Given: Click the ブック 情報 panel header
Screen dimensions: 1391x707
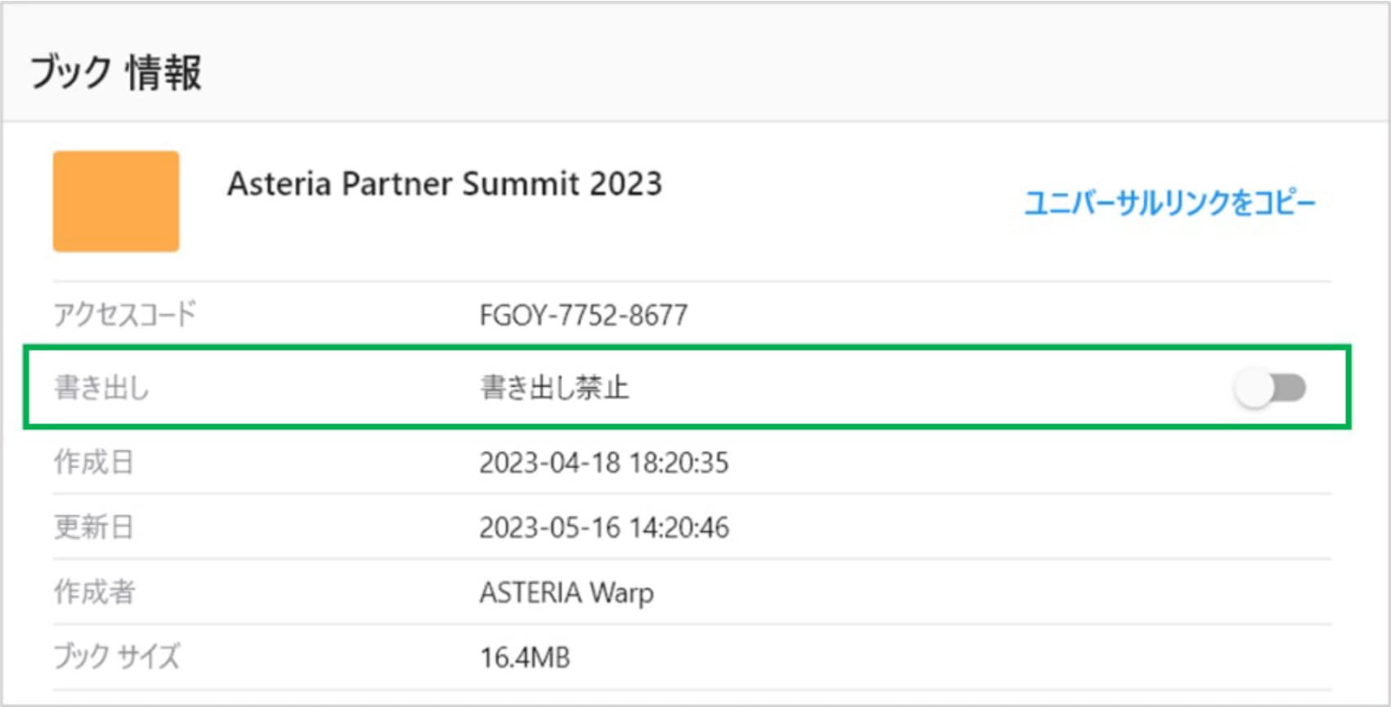Looking at the screenshot, I should point(116,72).
